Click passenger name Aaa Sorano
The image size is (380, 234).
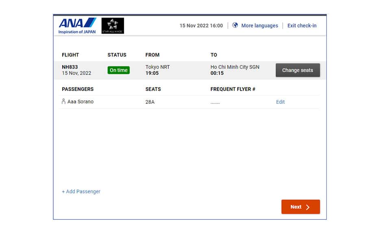80,102
